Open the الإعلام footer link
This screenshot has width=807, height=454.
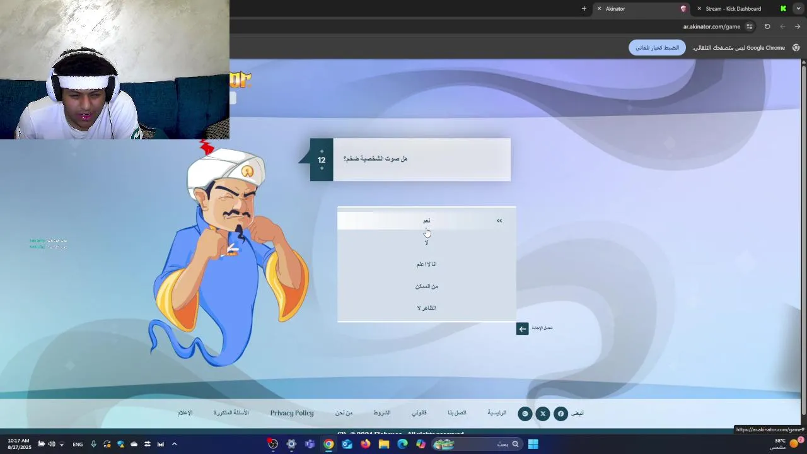185,413
